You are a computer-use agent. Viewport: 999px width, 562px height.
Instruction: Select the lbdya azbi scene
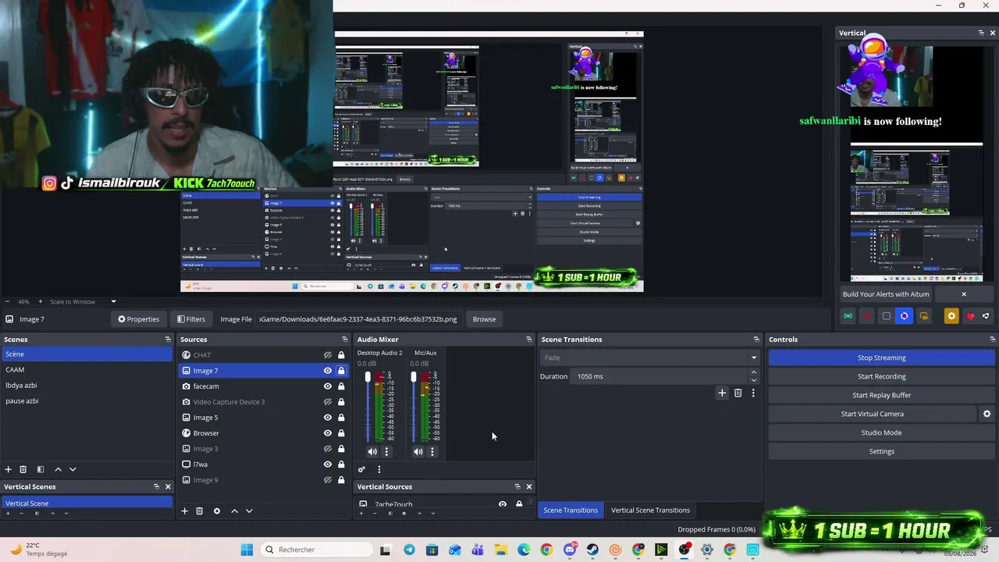pos(87,386)
